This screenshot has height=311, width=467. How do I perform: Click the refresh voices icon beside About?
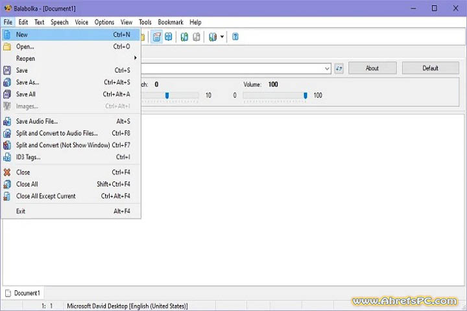coord(339,69)
